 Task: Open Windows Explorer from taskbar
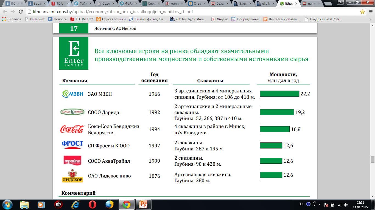[x=24, y=204]
